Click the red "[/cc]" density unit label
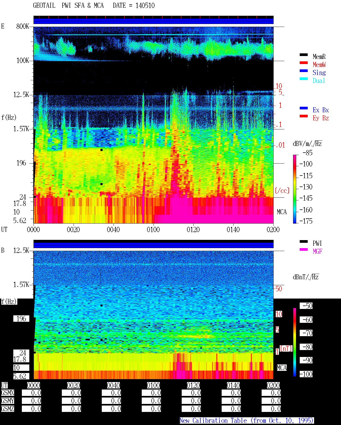The width and height of the screenshot is (341, 425). pyautogui.click(x=282, y=191)
